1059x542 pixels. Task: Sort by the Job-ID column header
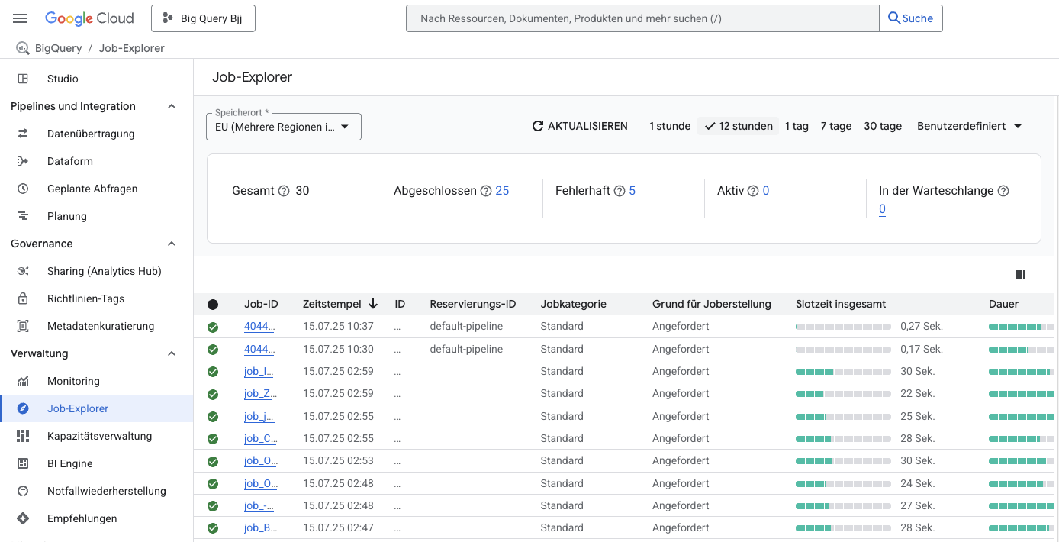(x=261, y=304)
